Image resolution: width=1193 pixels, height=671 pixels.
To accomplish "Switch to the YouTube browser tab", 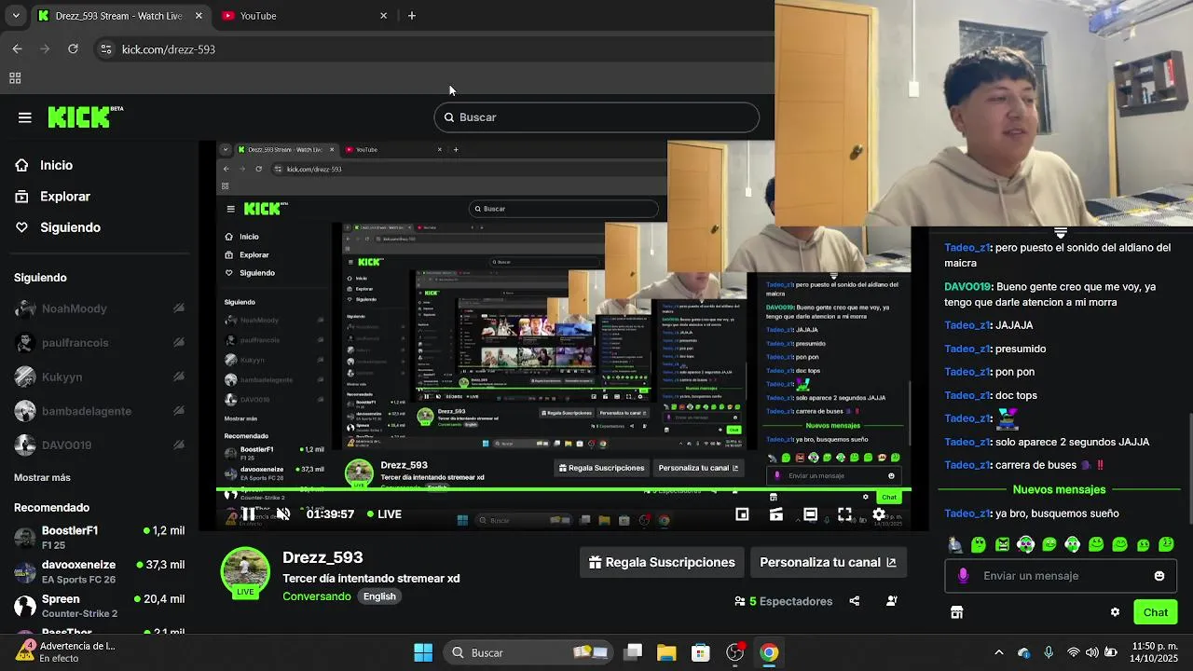I will 303,16.
